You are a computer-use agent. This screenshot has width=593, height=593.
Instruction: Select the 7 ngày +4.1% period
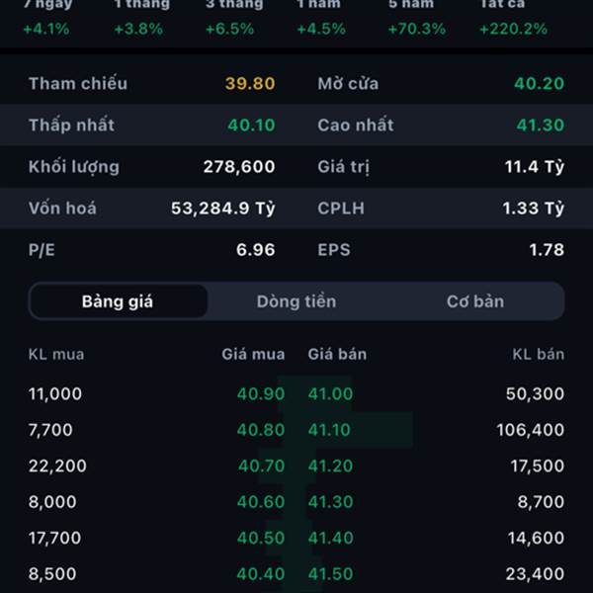[46, 18]
